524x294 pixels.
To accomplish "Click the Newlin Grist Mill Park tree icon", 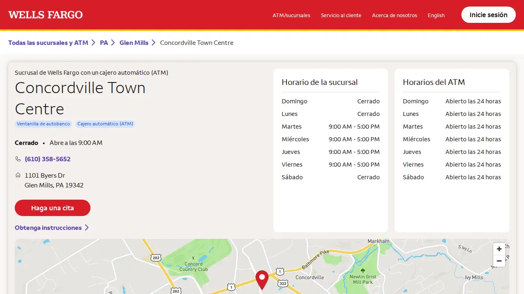I will coord(363,270).
